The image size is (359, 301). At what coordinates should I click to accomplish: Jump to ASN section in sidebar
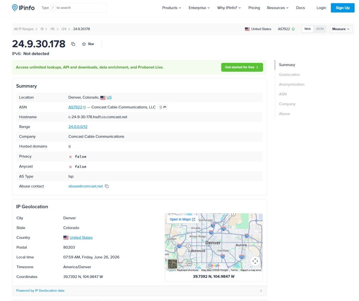[x=283, y=94]
